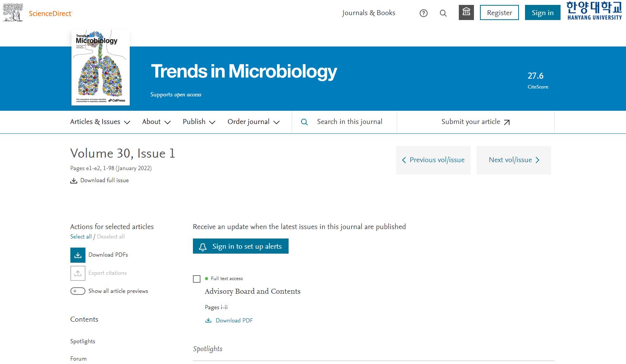This screenshot has height=364, width=626.
Task: Click the help question mark icon
Action: (424, 13)
